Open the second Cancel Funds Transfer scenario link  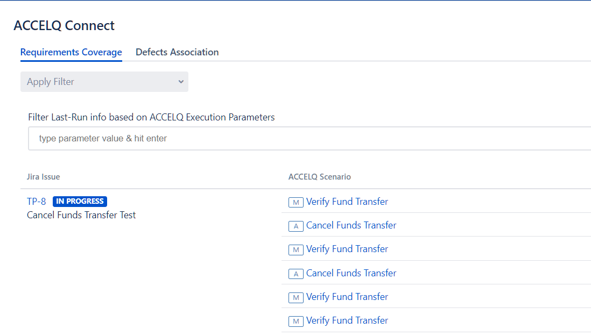(351, 273)
